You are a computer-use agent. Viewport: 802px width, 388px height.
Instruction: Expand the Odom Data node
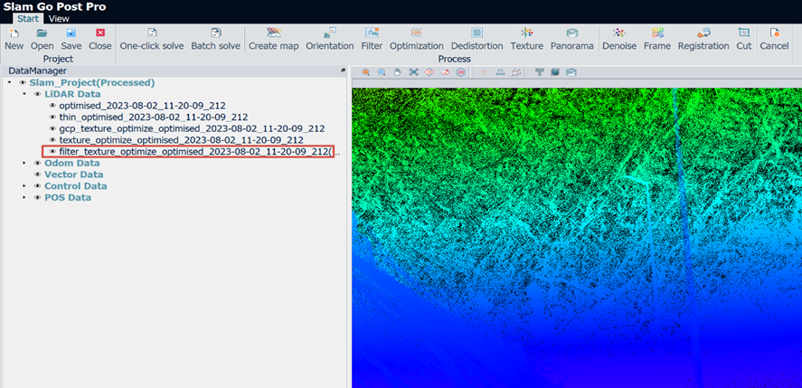[24, 163]
